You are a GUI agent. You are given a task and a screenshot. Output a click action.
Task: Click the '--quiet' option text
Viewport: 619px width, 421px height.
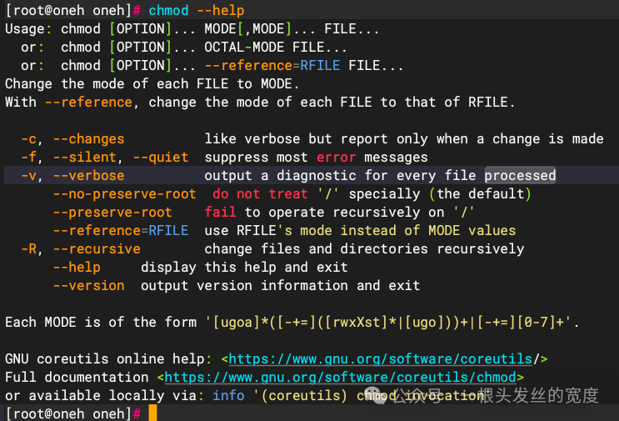[161, 158]
